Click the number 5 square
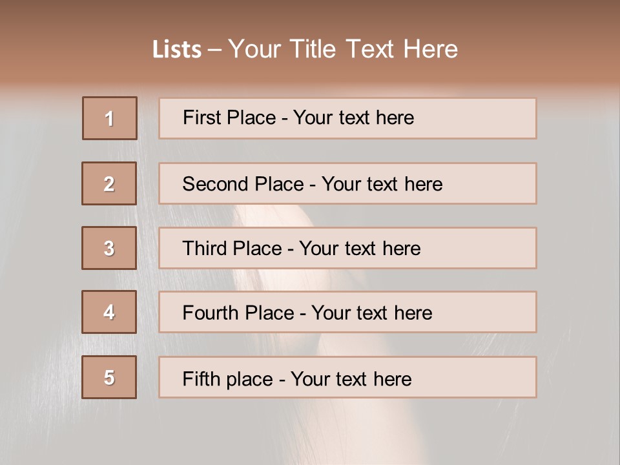This screenshot has height=465, width=620. [x=109, y=377]
